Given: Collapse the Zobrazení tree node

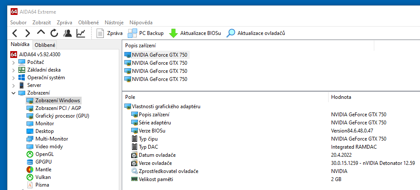Looking at the screenshot, I should [x=13, y=93].
